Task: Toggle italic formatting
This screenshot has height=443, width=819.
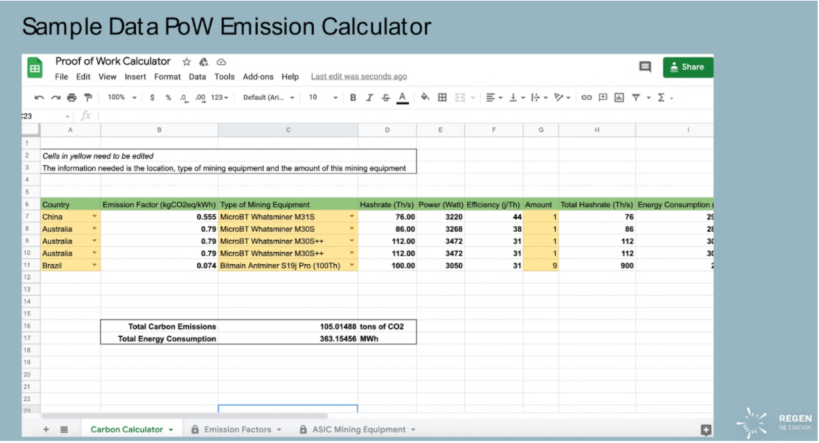Action: (369, 98)
